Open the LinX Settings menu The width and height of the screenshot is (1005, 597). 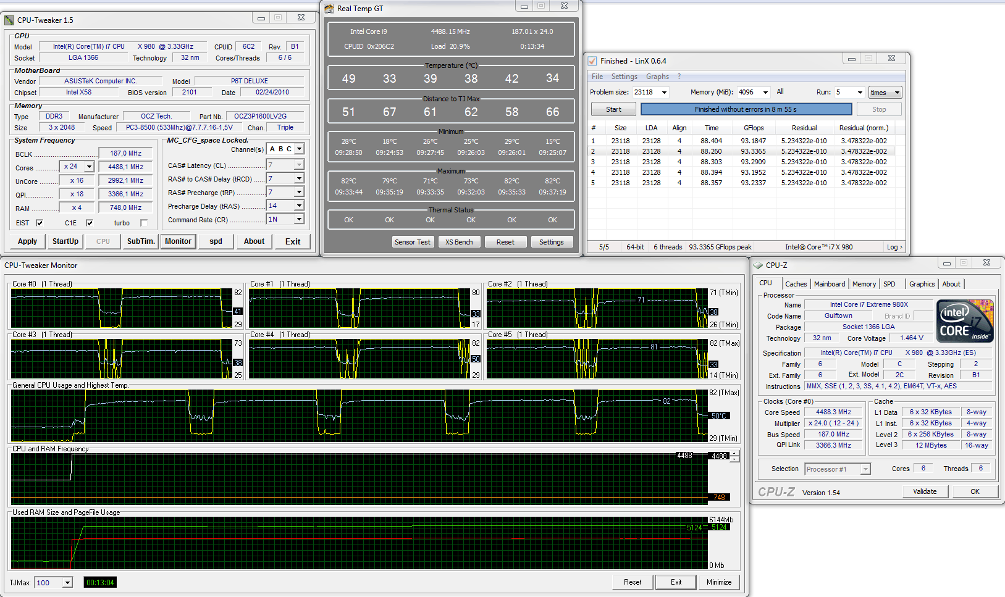(x=624, y=77)
